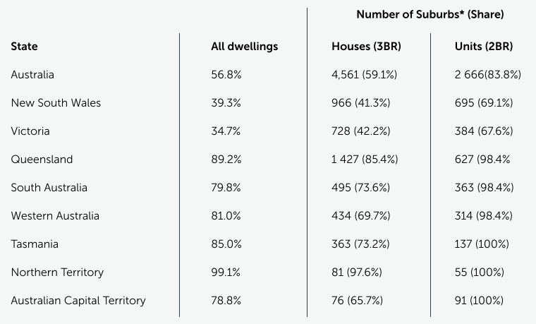Click the Tasmania row label

click(x=35, y=244)
